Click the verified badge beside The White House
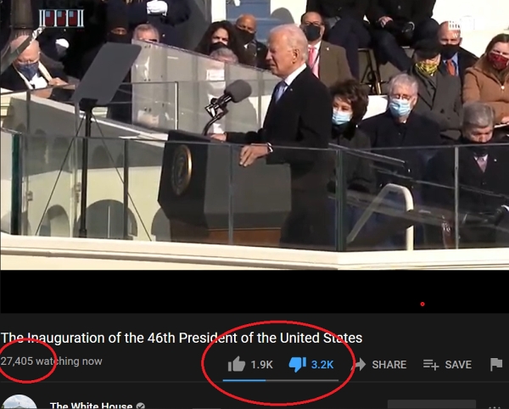This screenshot has width=509, height=409. (x=140, y=406)
